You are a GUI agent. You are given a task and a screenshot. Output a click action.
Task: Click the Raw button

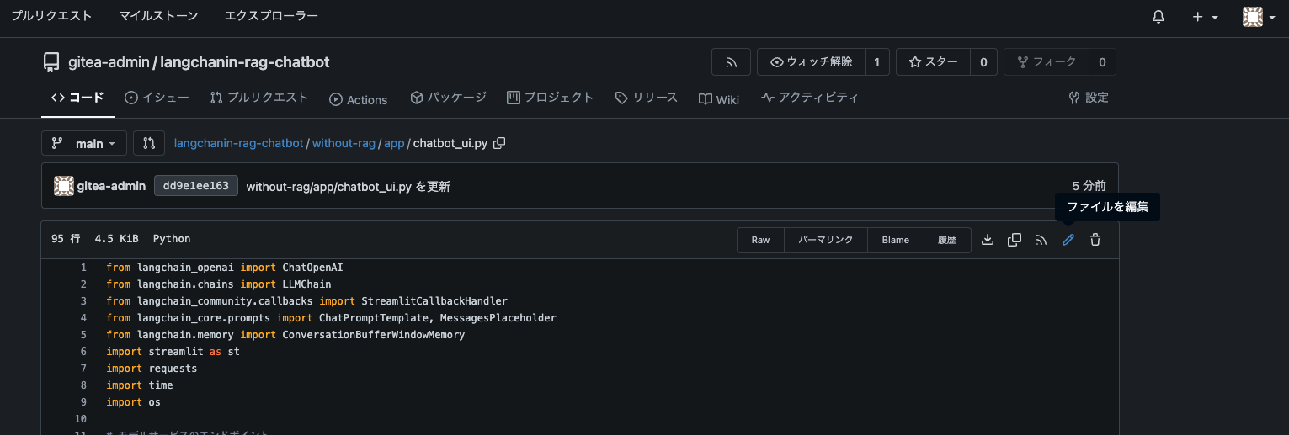tap(760, 240)
